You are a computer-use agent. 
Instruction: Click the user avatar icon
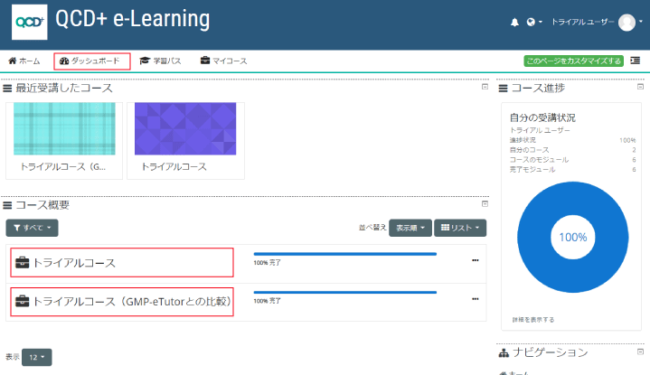(626, 23)
